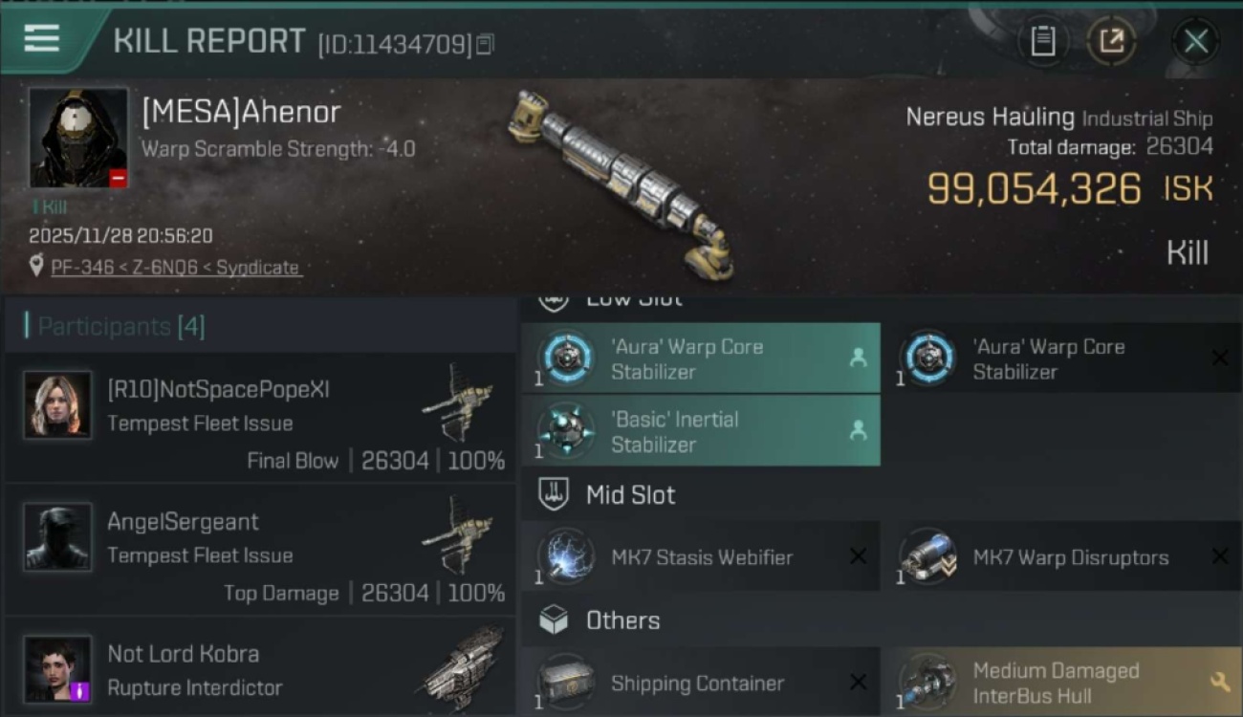Open PF-346 Syndicate location link

[175, 268]
